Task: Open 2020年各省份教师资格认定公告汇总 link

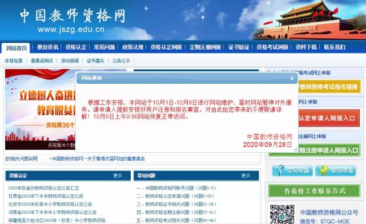Action: [x=43, y=188]
